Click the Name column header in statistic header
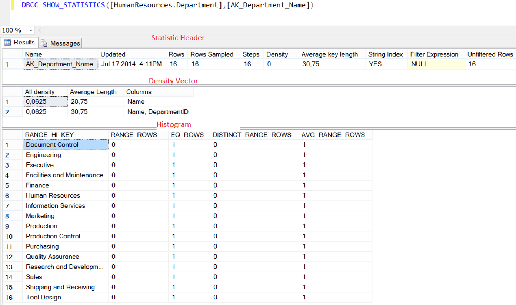The image size is (516, 305). pyautogui.click(x=60, y=54)
